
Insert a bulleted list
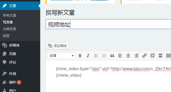pyautogui.click(x=96, y=56)
